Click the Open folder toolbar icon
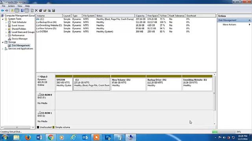252x141 pixels. pyautogui.click(x=45, y=11)
